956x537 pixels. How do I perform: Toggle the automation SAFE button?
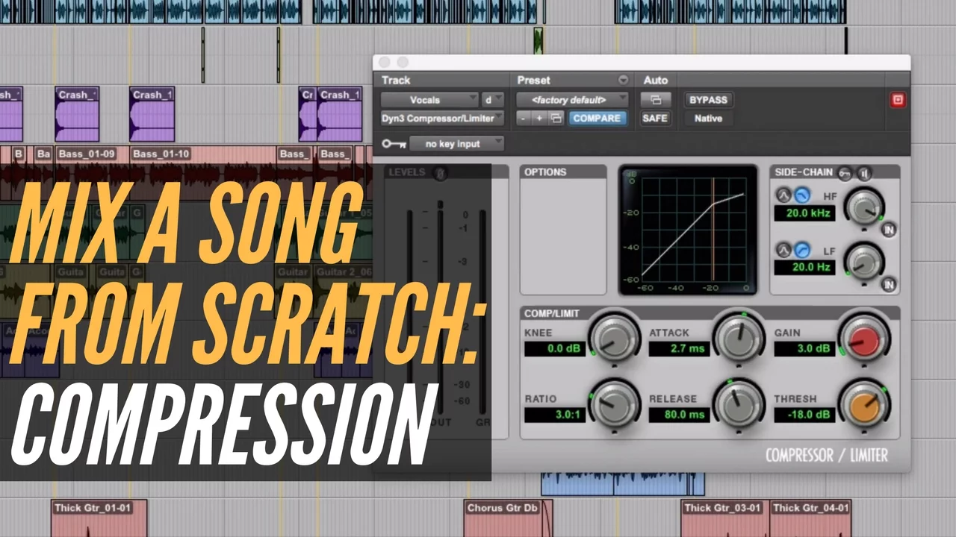(x=655, y=118)
